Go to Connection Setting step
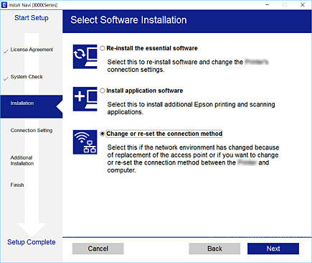This screenshot has height=263, width=312. pyautogui.click(x=32, y=130)
